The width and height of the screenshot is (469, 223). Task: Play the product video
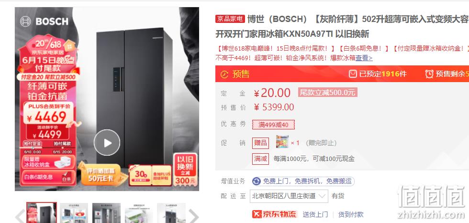click(x=107, y=143)
